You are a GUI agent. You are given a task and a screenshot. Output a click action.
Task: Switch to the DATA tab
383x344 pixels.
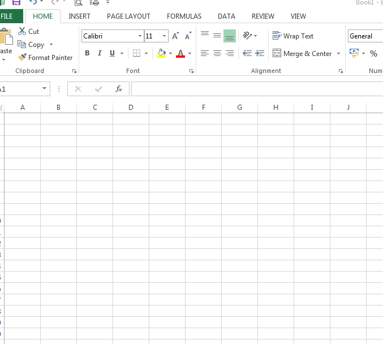coord(226,16)
